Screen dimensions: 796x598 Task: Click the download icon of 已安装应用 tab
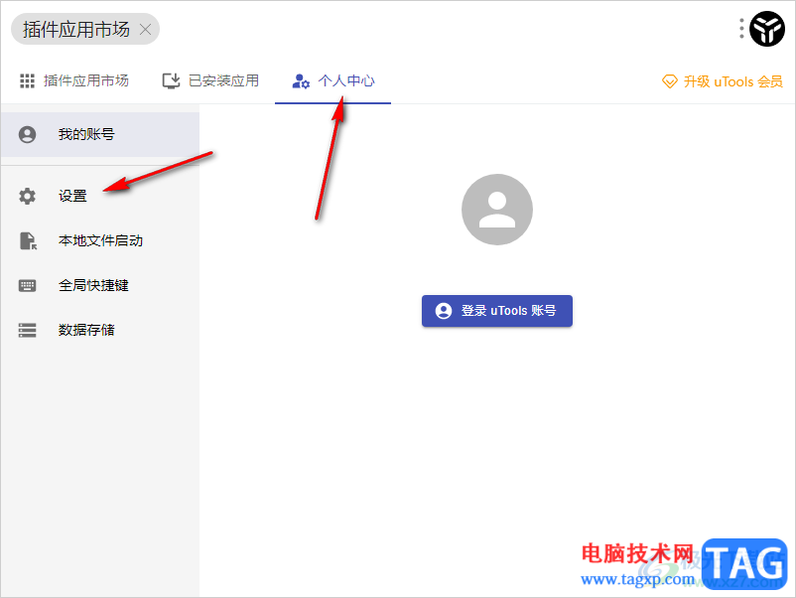[171, 80]
